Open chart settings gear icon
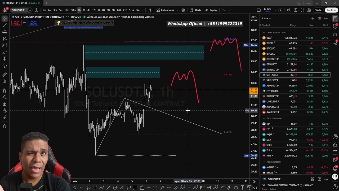This screenshot has width=339, height=191. (x=296, y=10)
